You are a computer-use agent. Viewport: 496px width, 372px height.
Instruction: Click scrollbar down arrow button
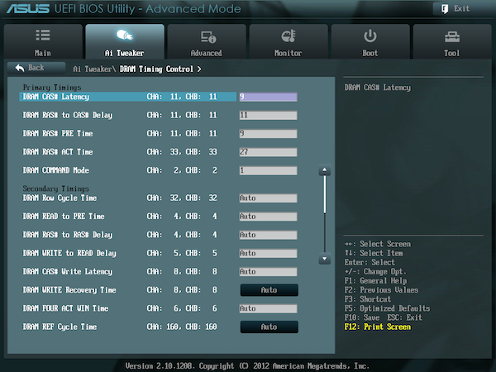point(324,259)
